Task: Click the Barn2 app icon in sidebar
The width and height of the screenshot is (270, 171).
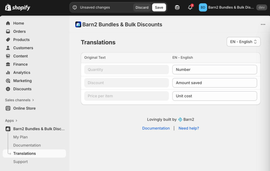Action: click(8, 129)
